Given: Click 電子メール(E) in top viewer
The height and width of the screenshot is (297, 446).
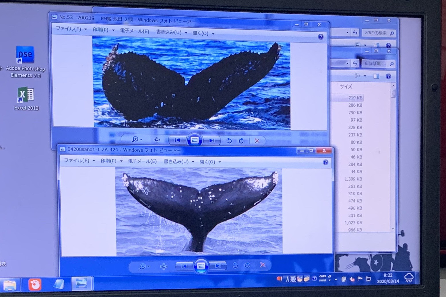Looking at the screenshot, I should coord(134,31).
